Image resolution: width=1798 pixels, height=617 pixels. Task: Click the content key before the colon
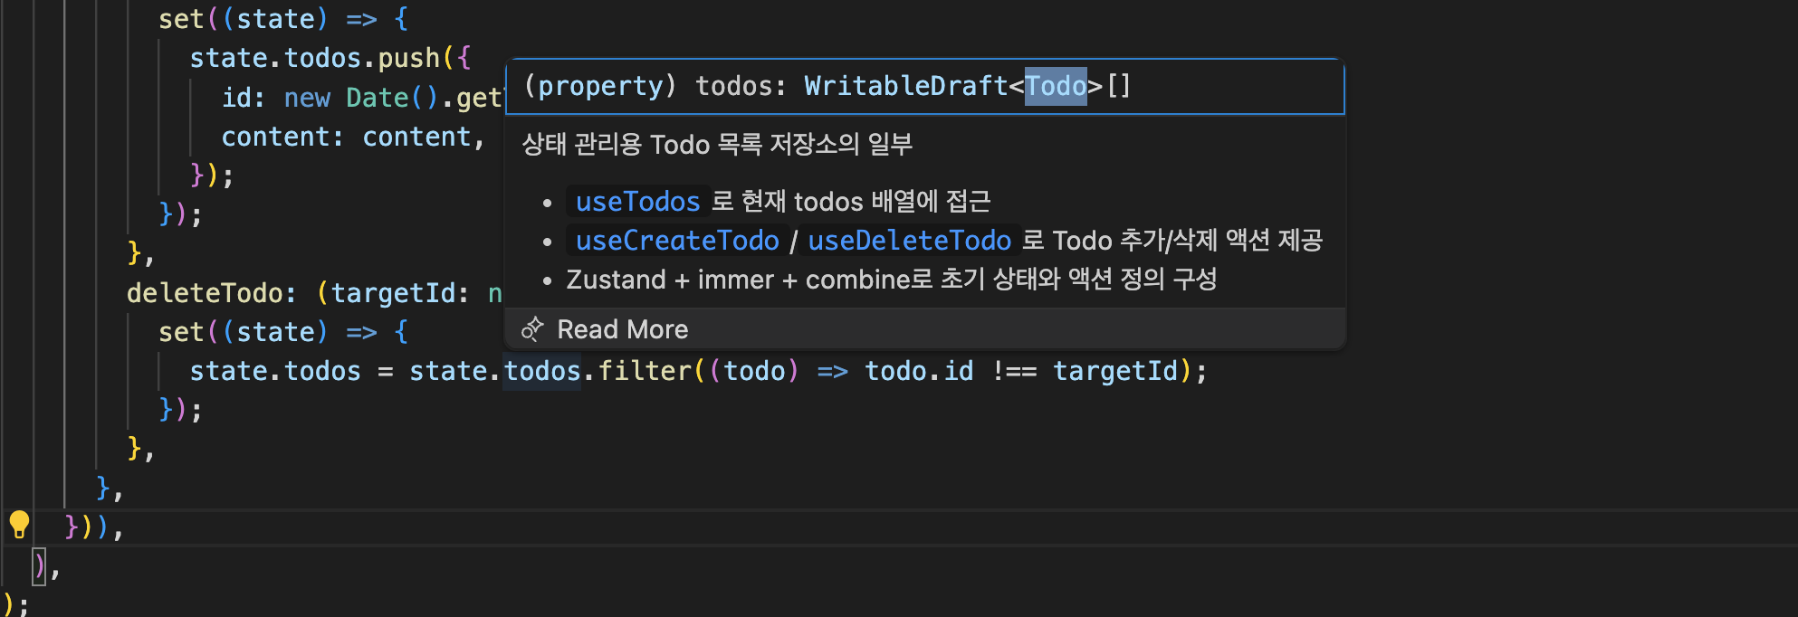[276, 137]
